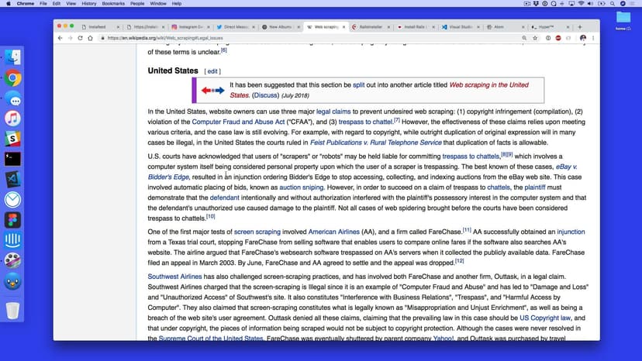Open Slack from the dock
This screenshot has width=642, height=361.
pos(13,139)
